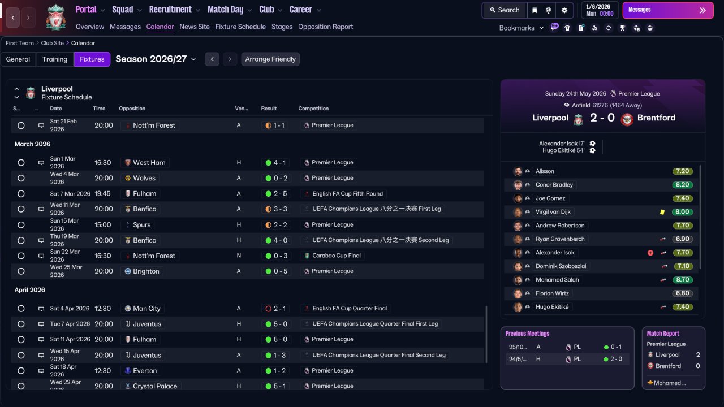Open the Previous Meetings 0 - 1 away result

point(613,347)
